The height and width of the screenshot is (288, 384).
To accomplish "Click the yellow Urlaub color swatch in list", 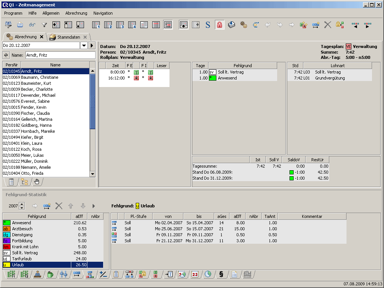I will click(x=6, y=265).
